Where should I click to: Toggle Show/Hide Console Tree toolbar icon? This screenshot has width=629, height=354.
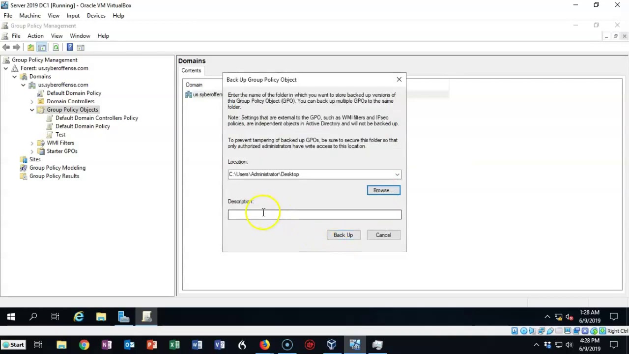tap(42, 47)
